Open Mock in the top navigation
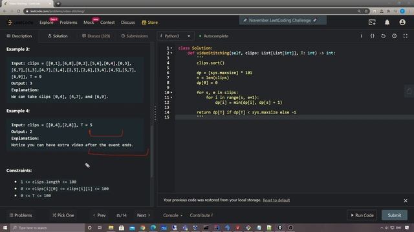414x232 pixels. [89, 23]
